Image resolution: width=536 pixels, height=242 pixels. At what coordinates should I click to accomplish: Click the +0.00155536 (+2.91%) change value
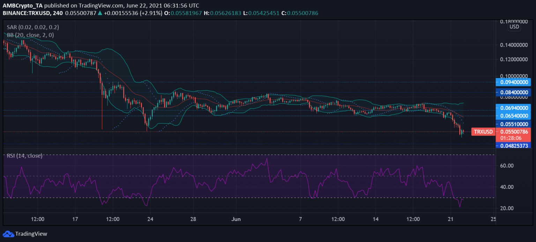pos(133,13)
